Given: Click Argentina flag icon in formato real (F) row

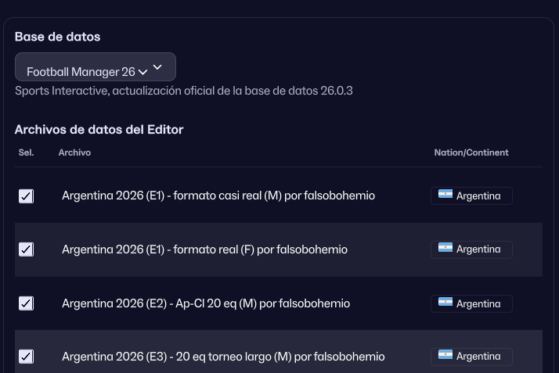Looking at the screenshot, I should point(445,247).
